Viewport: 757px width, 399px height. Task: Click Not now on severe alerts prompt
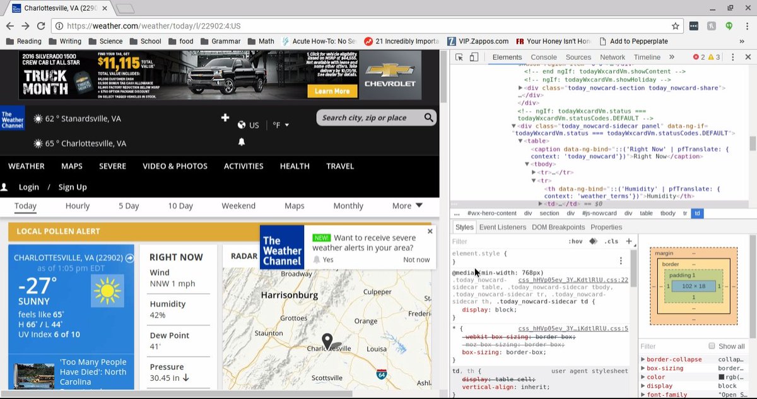point(416,260)
